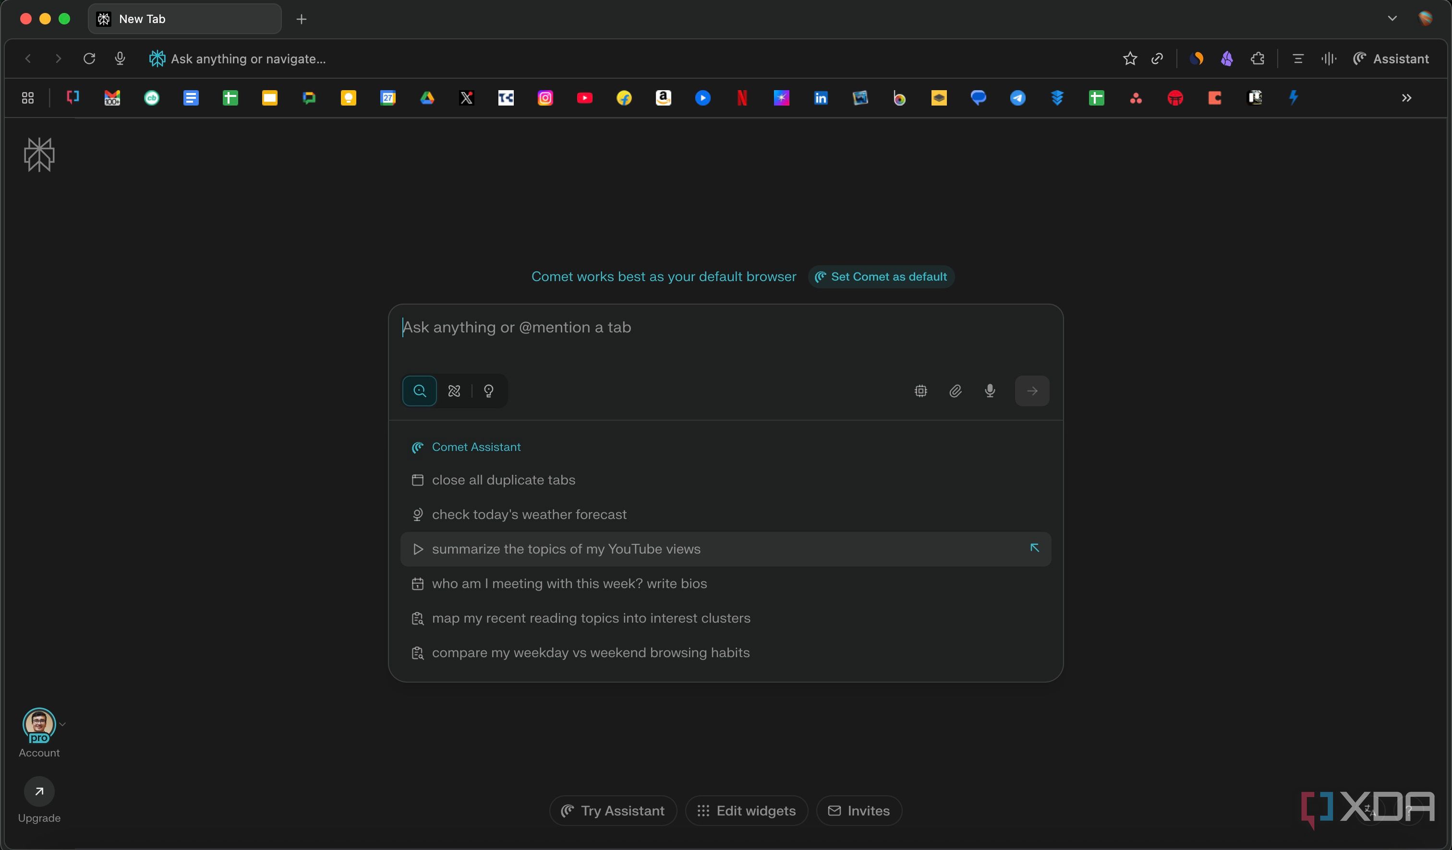The image size is (1452, 850).
Task: Pick 'who am I meeting with this week' suggestion
Action: pos(726,584)
